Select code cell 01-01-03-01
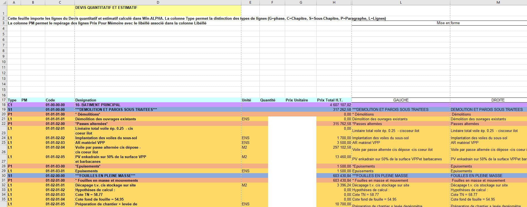Viewport: 527px width, 207px height. [60, 171]
